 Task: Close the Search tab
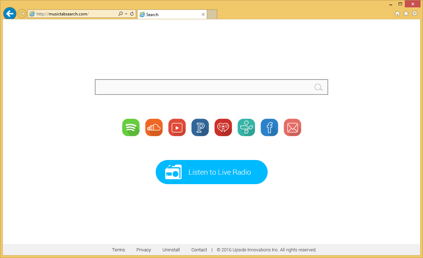[203, 14]
